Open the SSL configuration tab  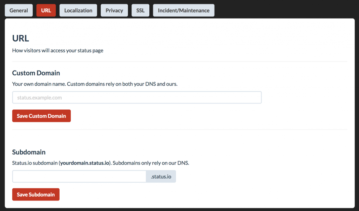[x=140, y=10]
